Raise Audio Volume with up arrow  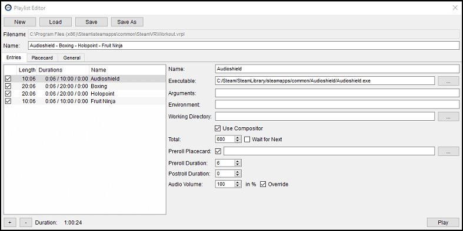238,182
